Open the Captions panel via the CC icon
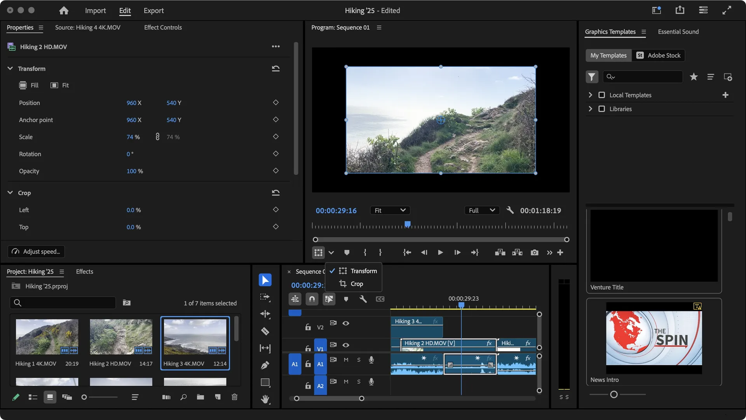The image size is (746, 420). pos(380,299)
